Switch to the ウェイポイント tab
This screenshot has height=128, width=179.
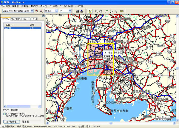[x=17, y=19]
